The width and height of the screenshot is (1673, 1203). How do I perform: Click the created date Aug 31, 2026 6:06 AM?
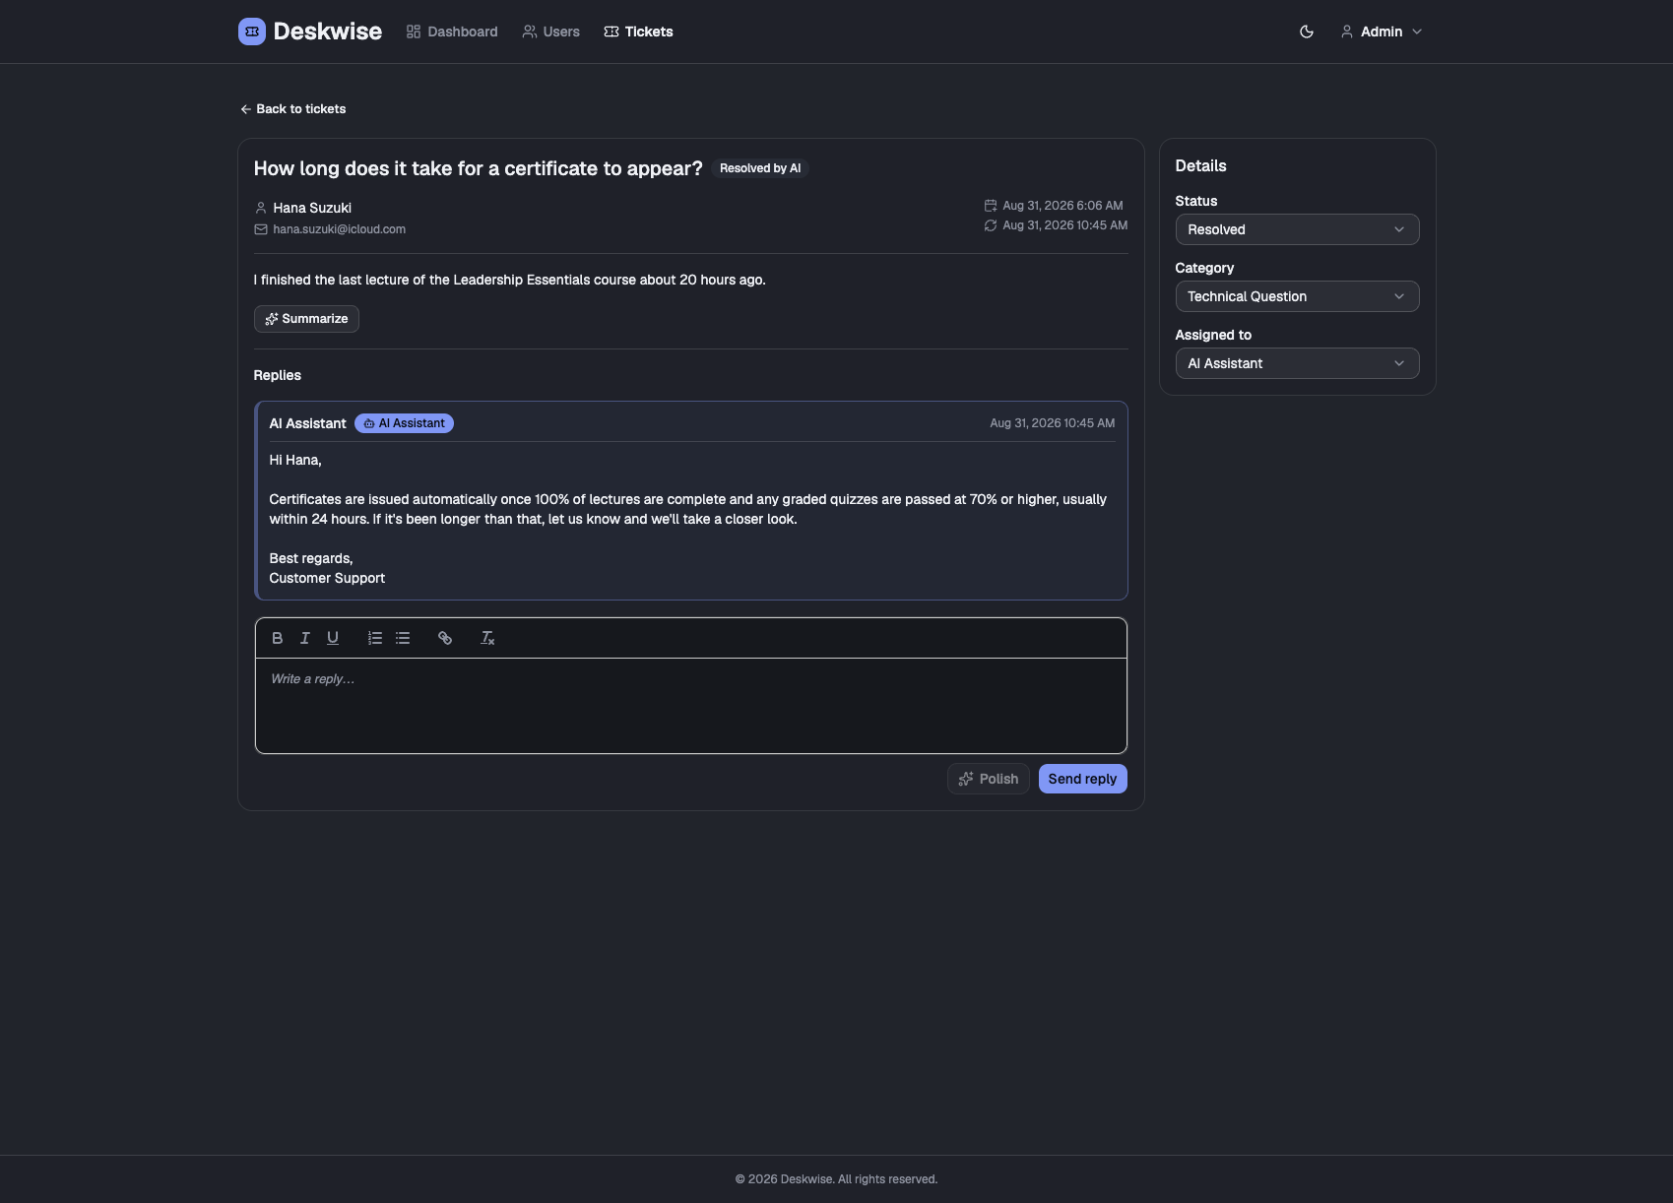click(x=1062, y=206)
